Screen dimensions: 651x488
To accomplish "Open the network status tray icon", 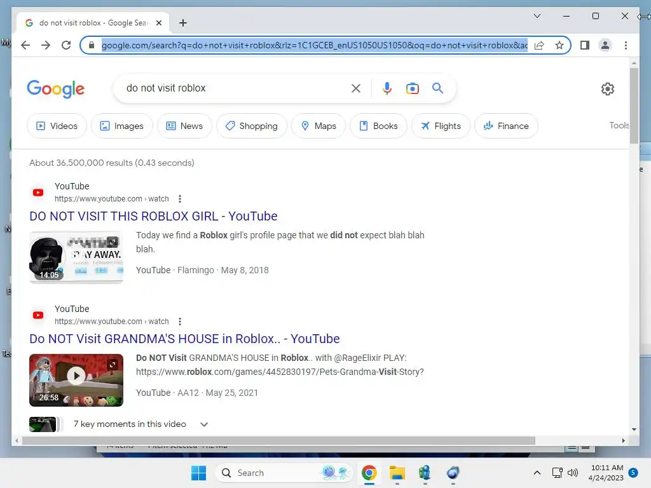I will [x=557, y=473].
